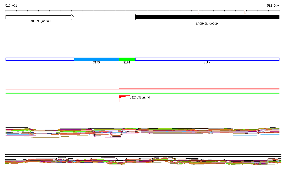
Task: Click the gltX text label
Action: tap(207, 63)
